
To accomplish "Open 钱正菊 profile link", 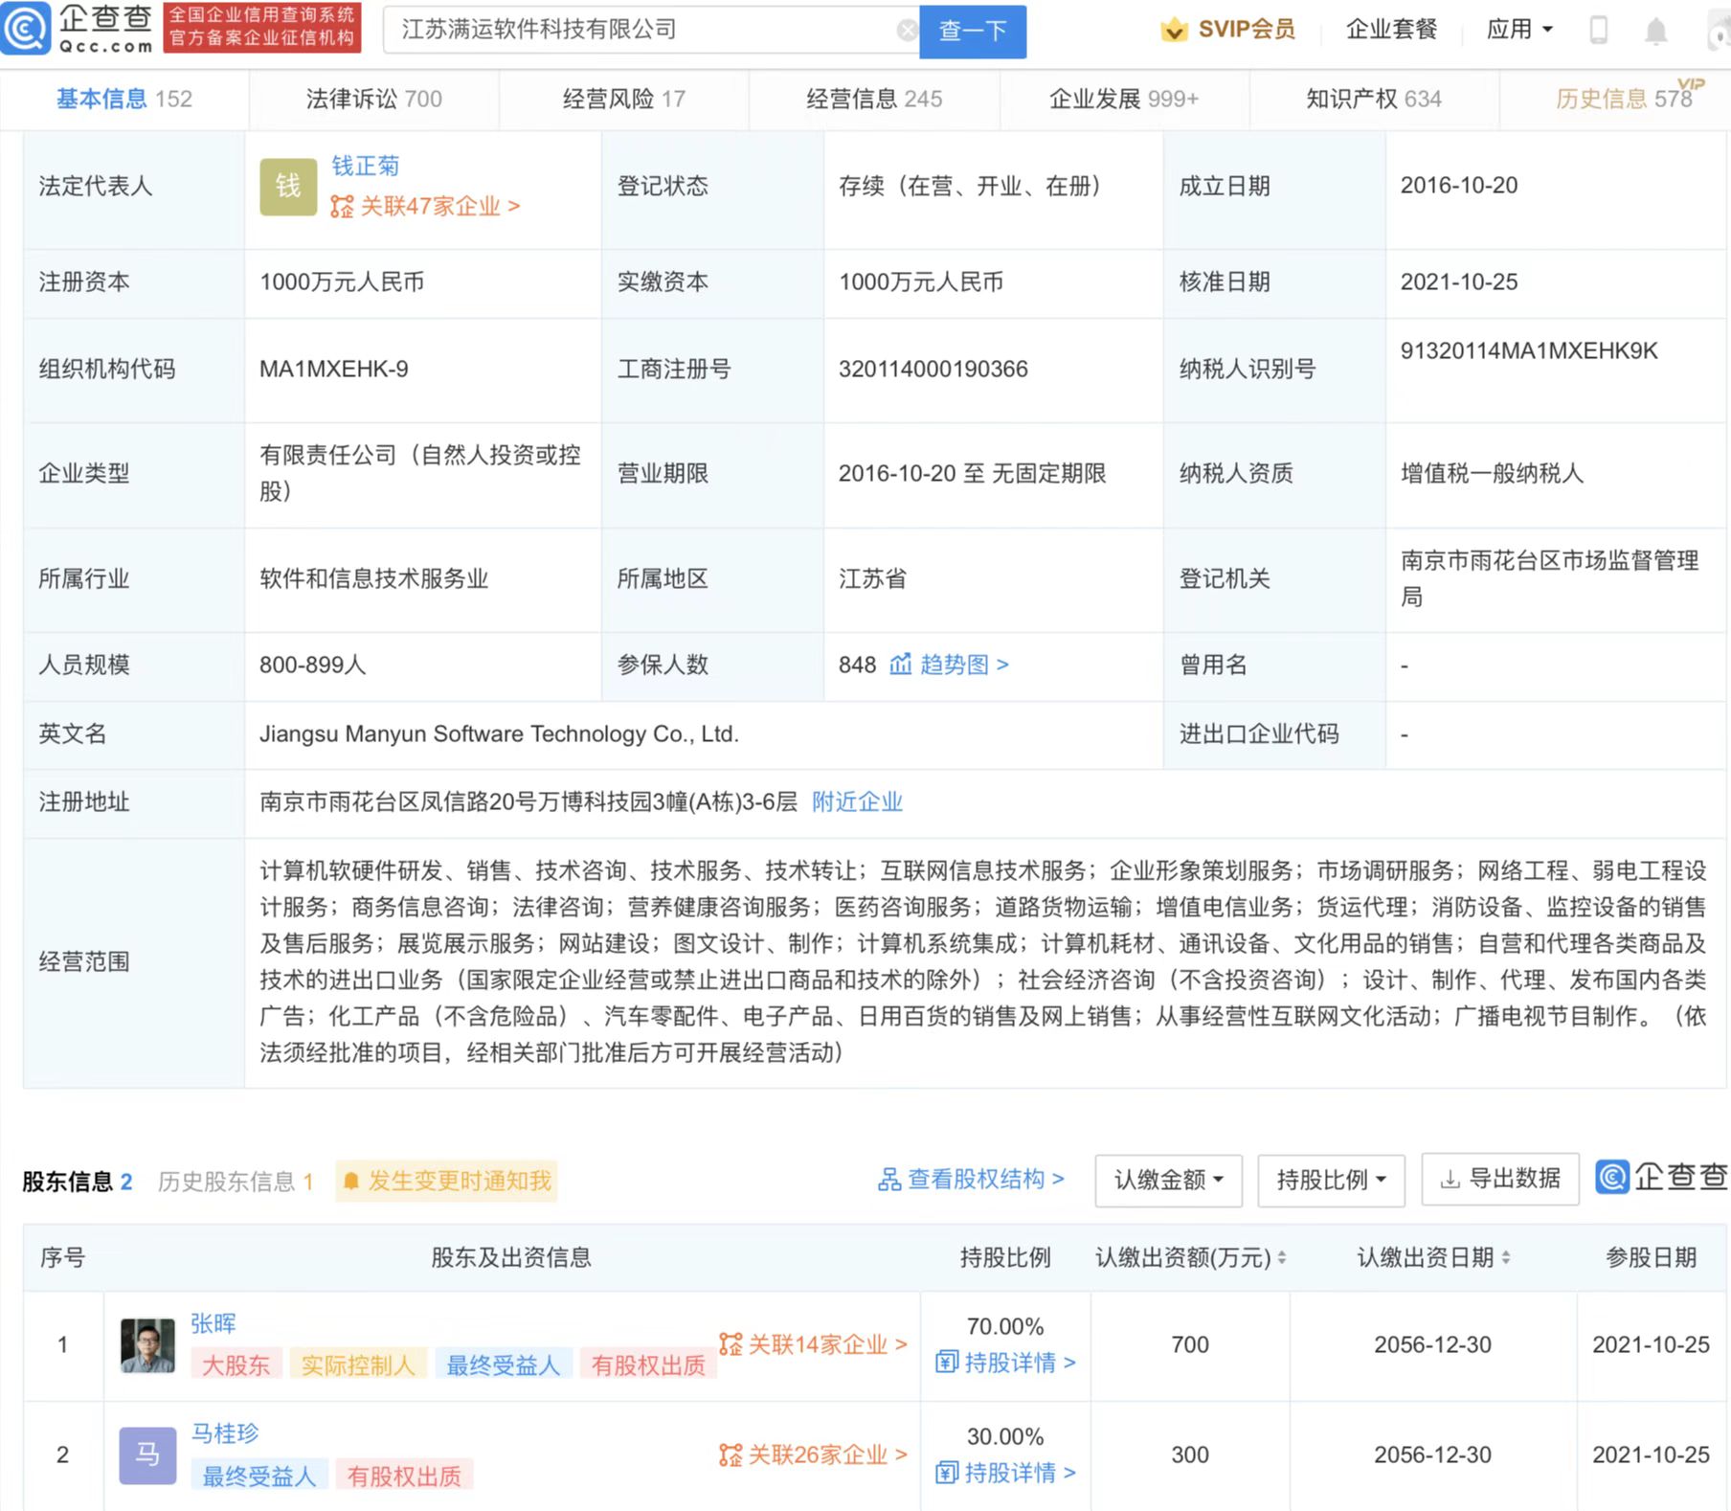I will 366,166.
